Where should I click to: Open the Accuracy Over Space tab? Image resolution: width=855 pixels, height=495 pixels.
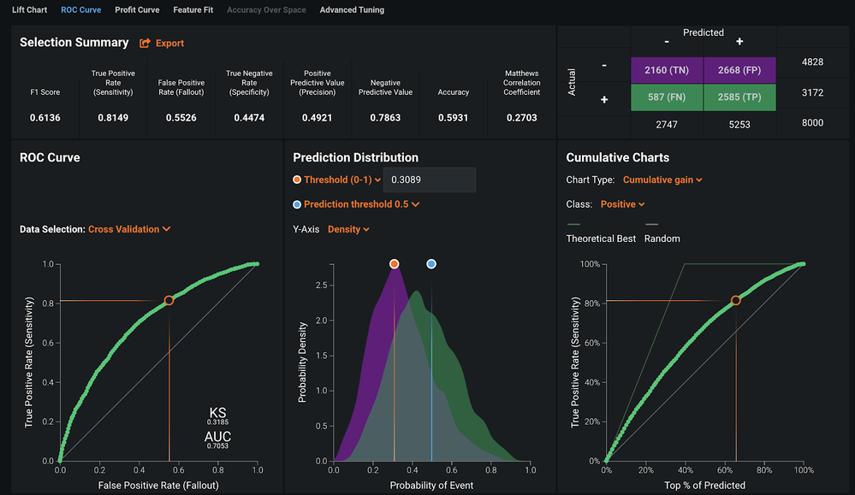tap(266, 9)
